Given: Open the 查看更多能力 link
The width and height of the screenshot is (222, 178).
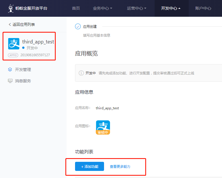Looking at the screenshot, I should point(120,167).
